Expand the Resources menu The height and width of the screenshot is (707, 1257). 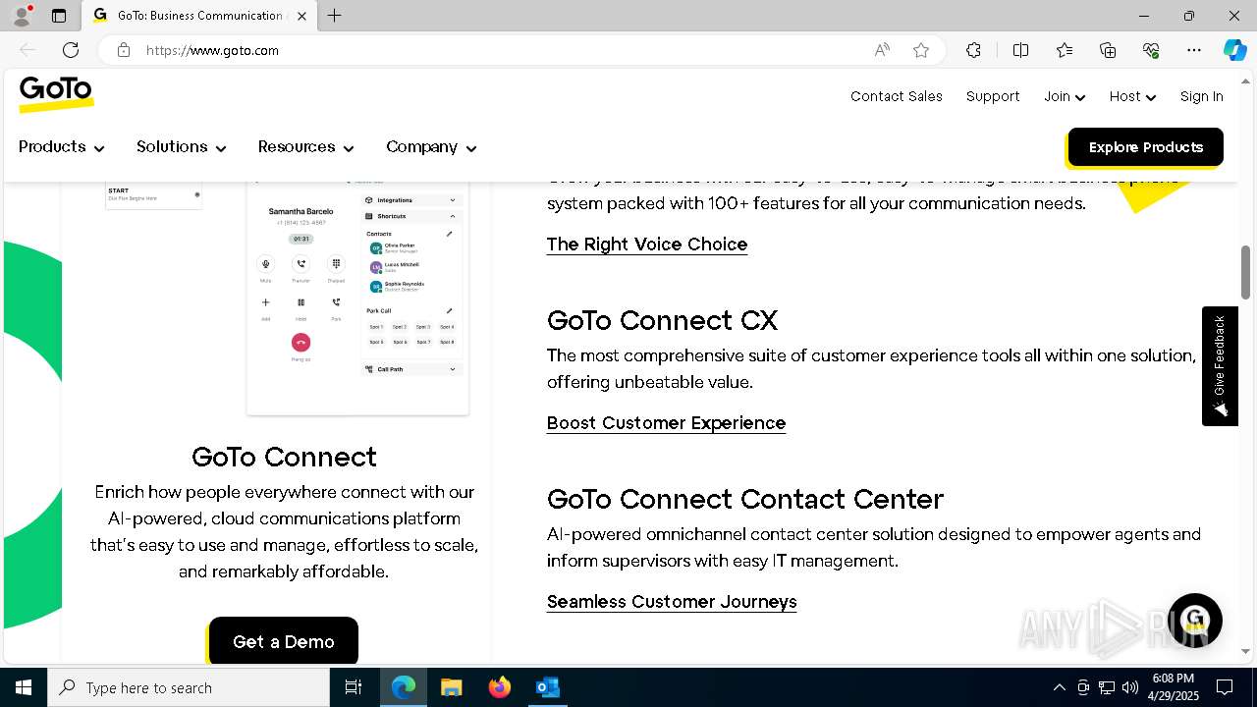pos(305,146)
